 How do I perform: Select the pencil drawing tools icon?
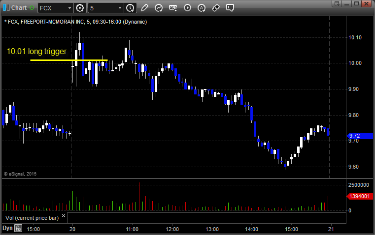pos(144,8)
